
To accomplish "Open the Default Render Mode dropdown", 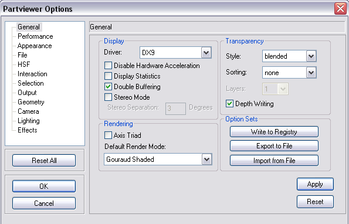I will (x=158, y=159).
